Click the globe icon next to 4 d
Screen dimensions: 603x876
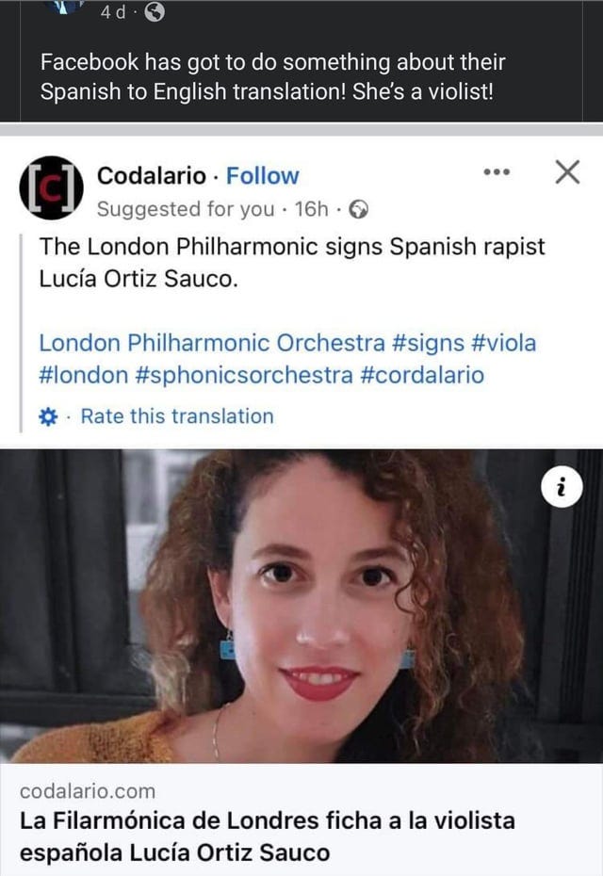click(x=155, y=11)
